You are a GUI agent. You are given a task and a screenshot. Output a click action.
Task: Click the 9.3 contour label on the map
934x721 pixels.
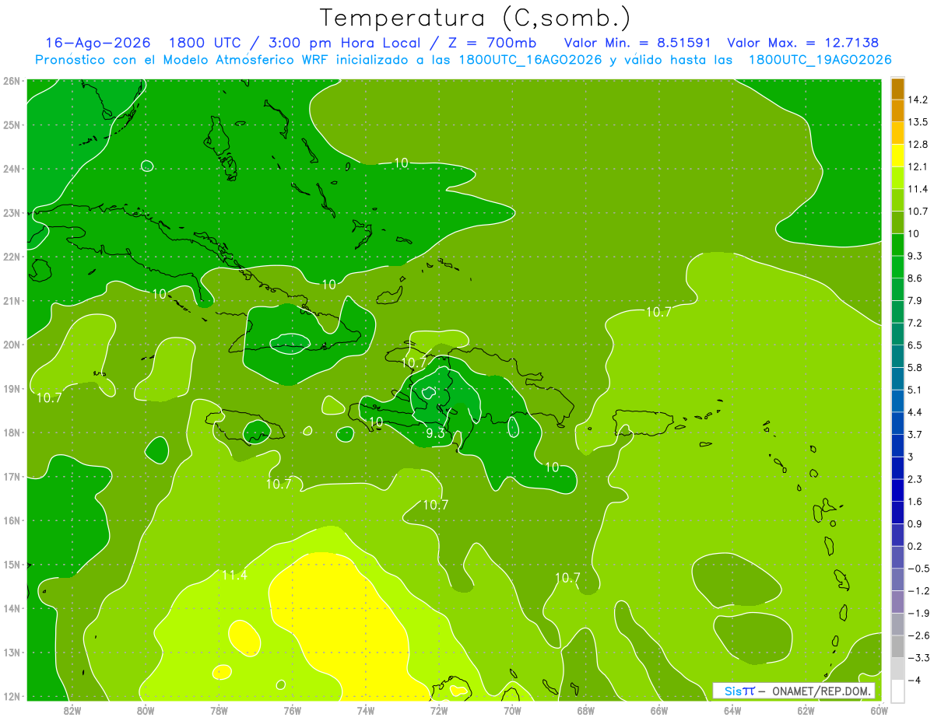436,433
